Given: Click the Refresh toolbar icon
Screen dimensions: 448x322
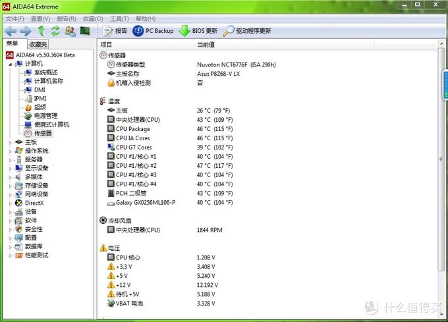Looking at the screenshot, I should [55, 31].
